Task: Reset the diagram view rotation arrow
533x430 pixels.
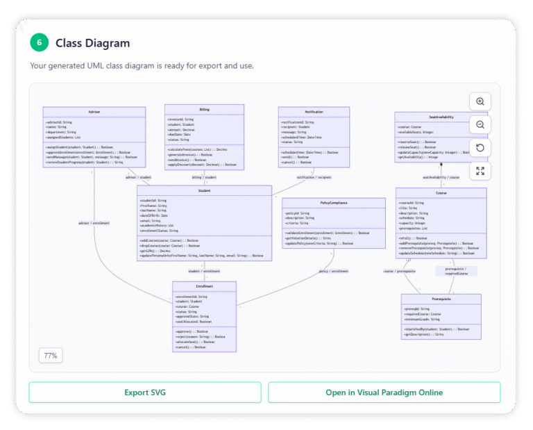Action: click(x=480, y=148)
